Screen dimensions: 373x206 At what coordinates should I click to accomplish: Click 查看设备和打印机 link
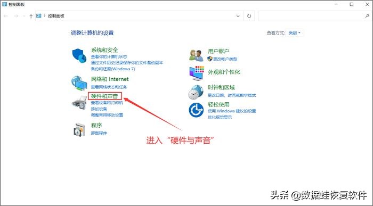[x=107, y=103]
